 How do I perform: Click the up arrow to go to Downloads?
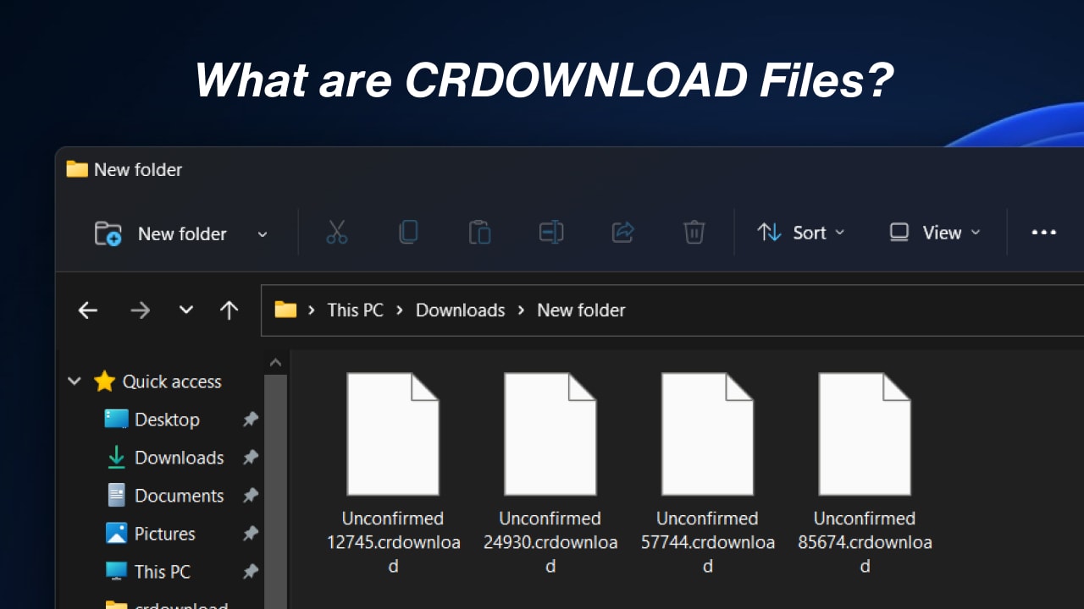pos(229,310)
